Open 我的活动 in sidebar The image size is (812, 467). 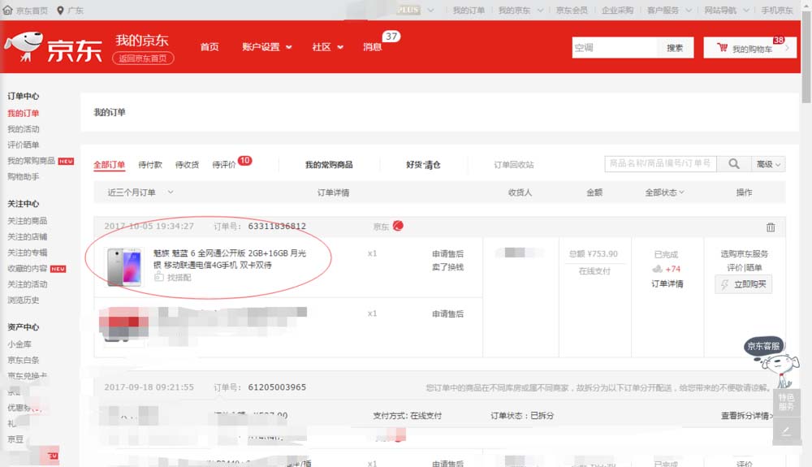click(24, 129)
